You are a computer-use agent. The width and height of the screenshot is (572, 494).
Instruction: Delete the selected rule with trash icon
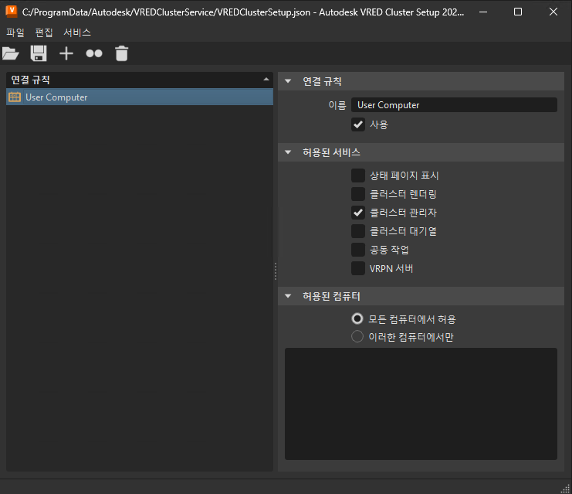121,53
